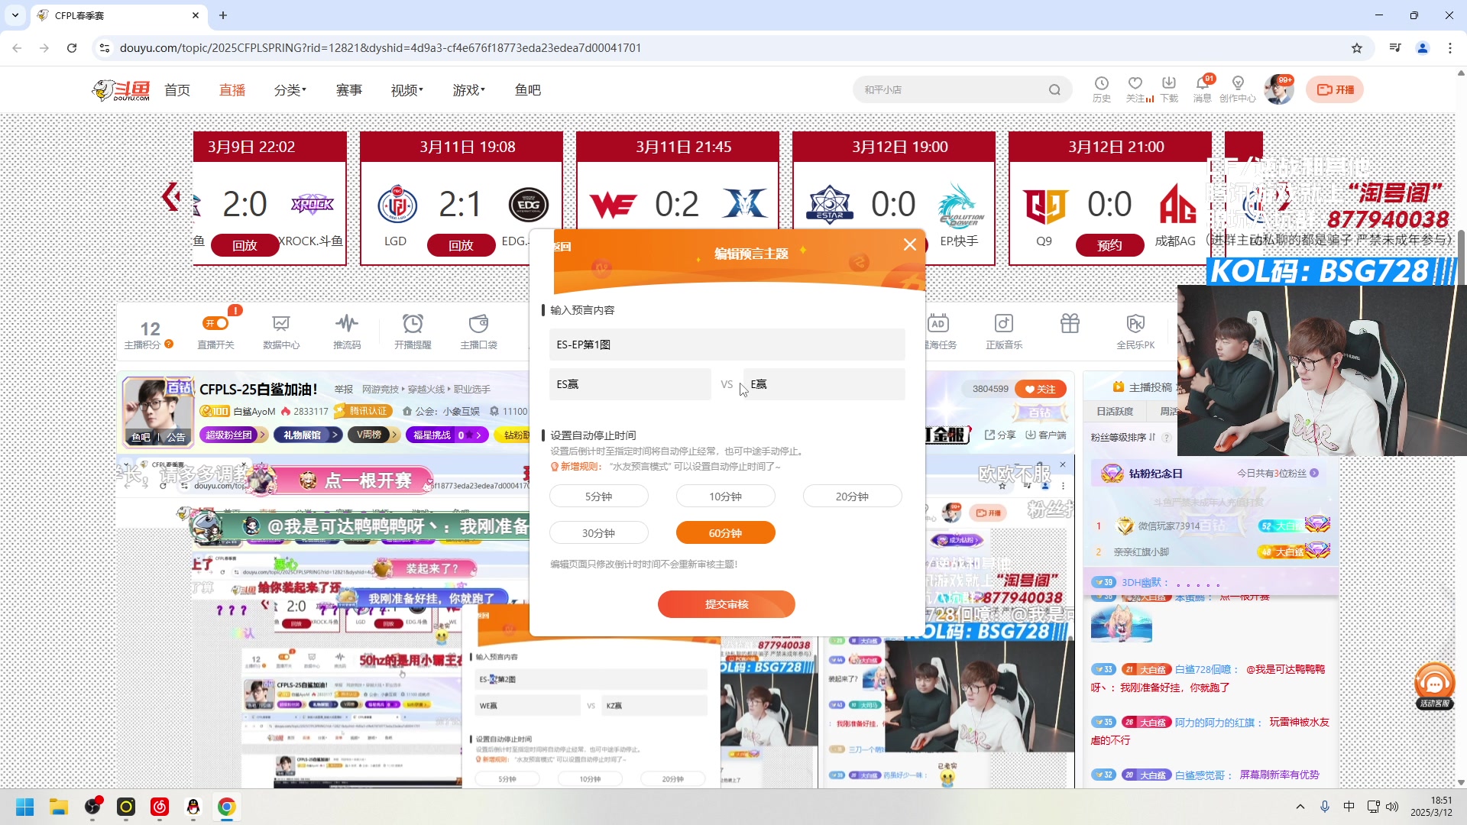This screenshot has height=825, width=1467.
Task: Open the 推流码 stream key icon
Action: [x=347, y=324]
